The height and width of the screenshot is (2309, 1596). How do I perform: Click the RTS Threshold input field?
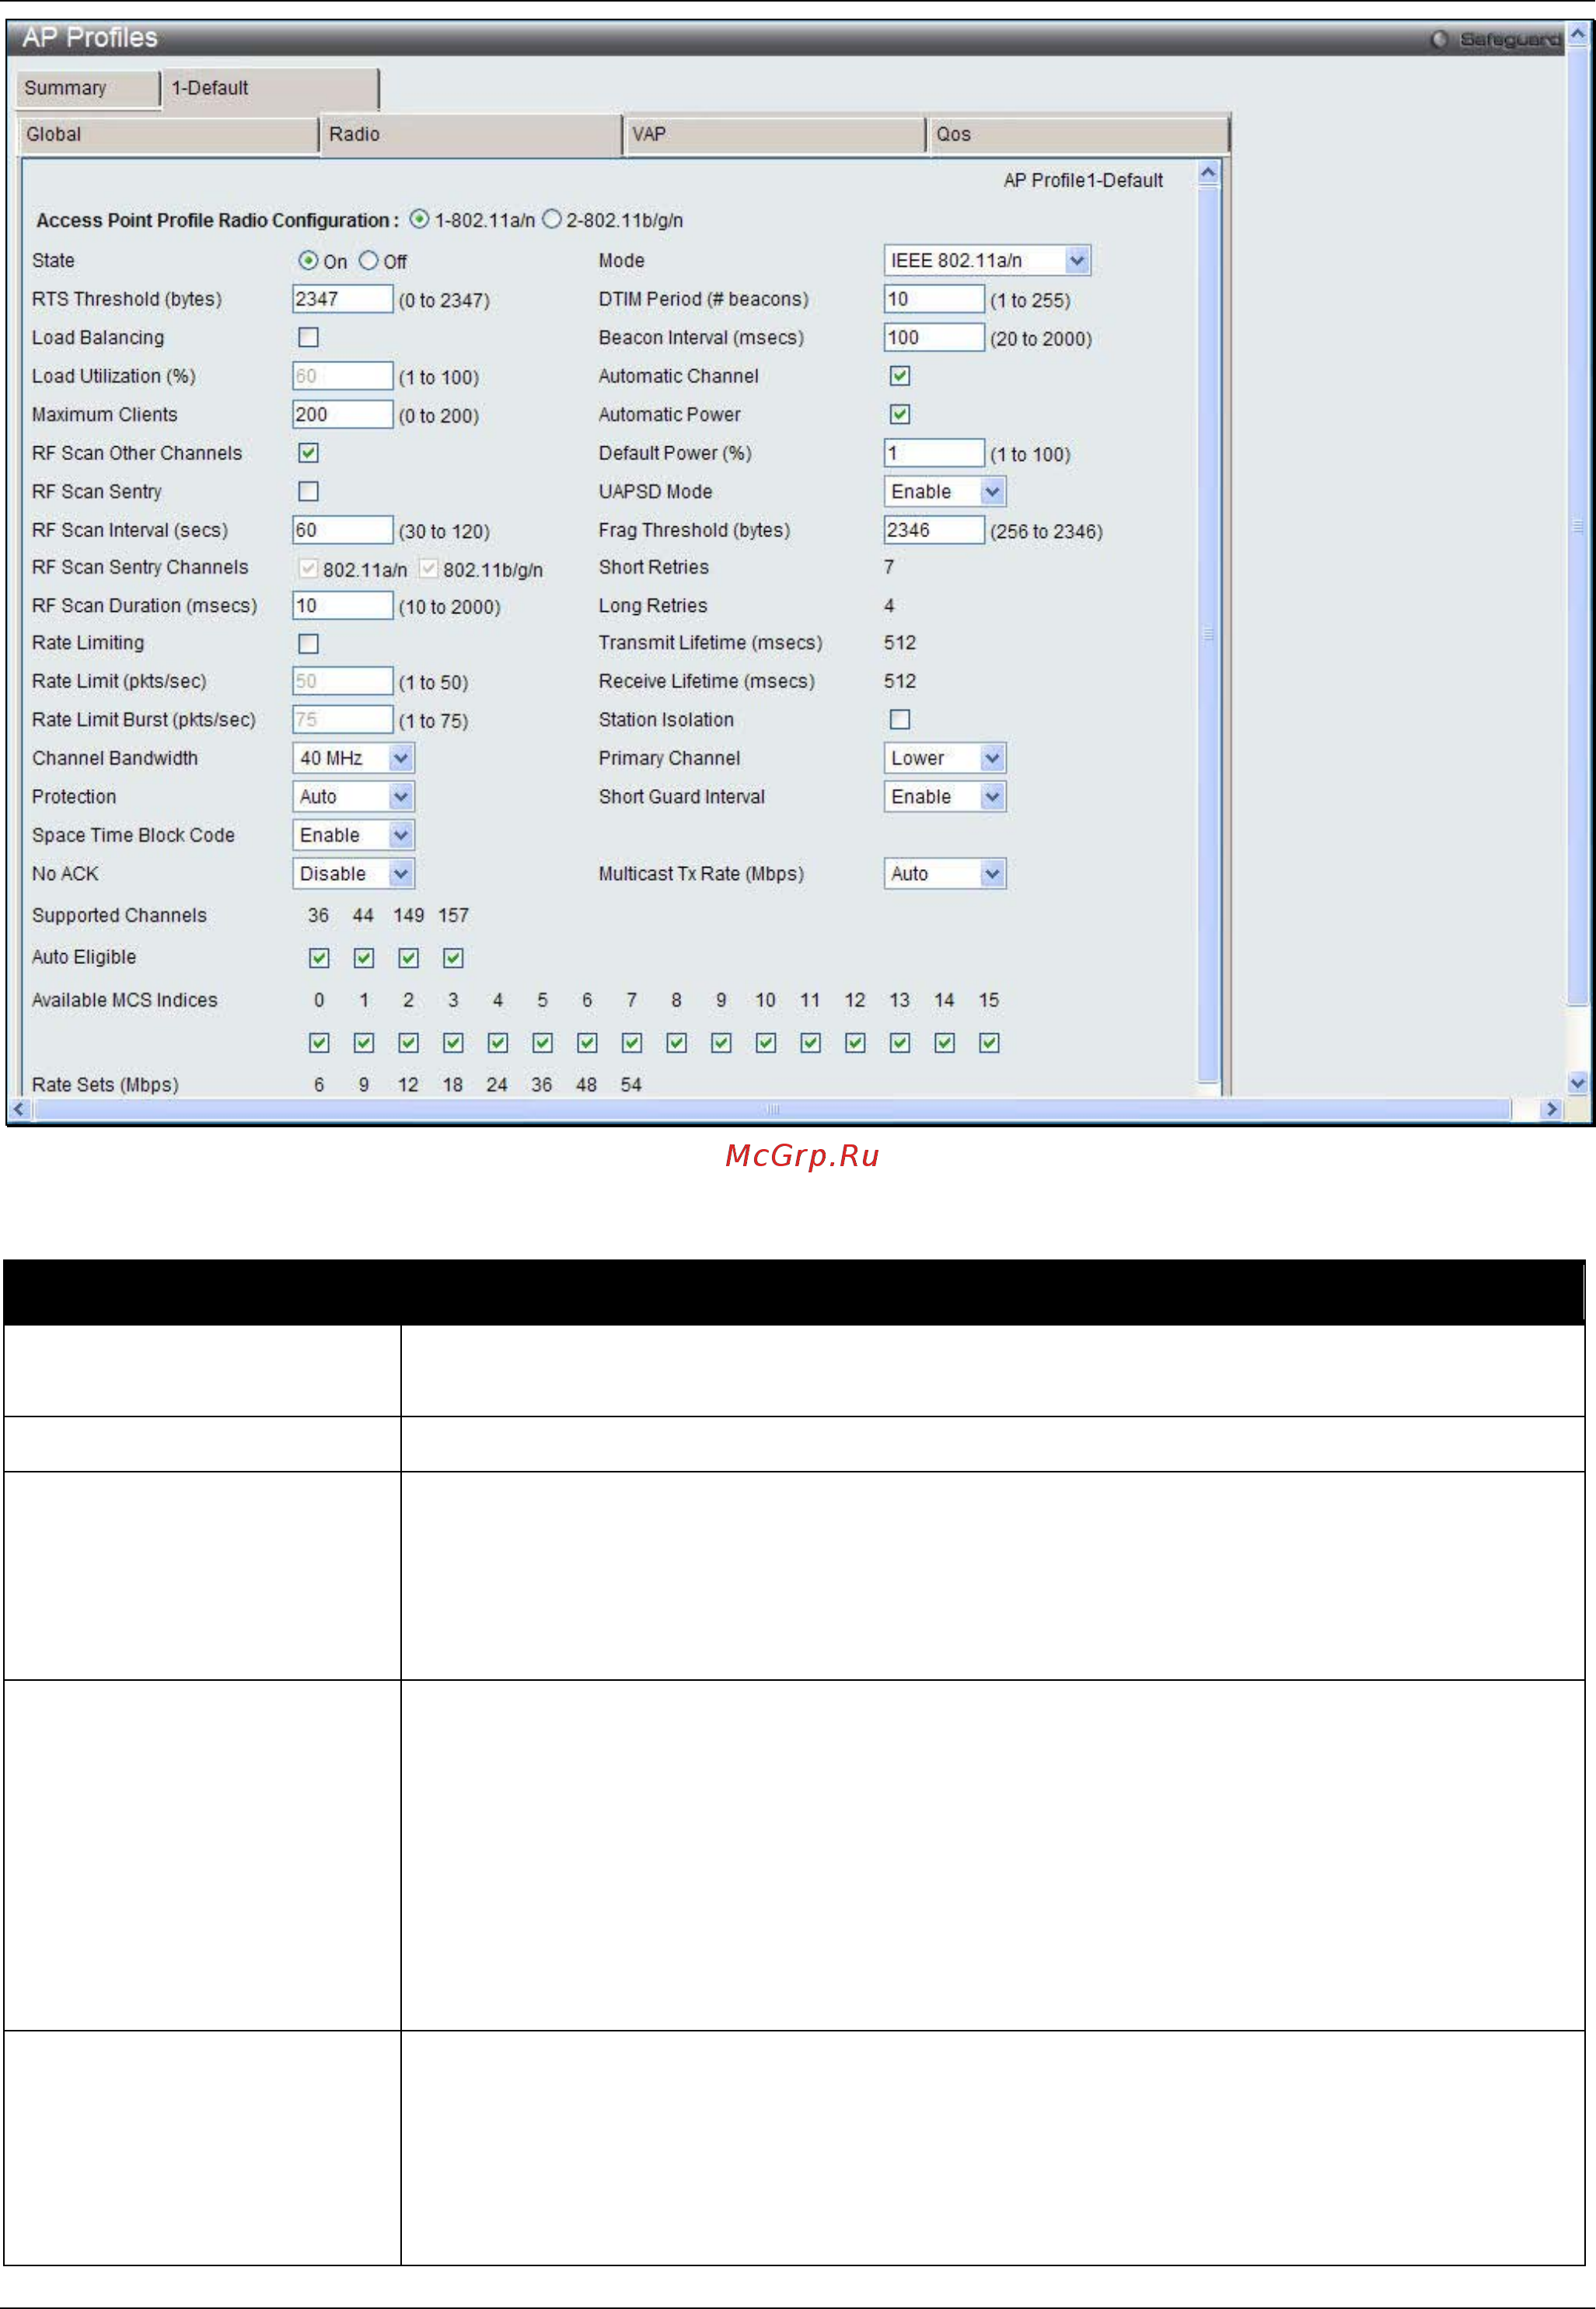point(343,299)
